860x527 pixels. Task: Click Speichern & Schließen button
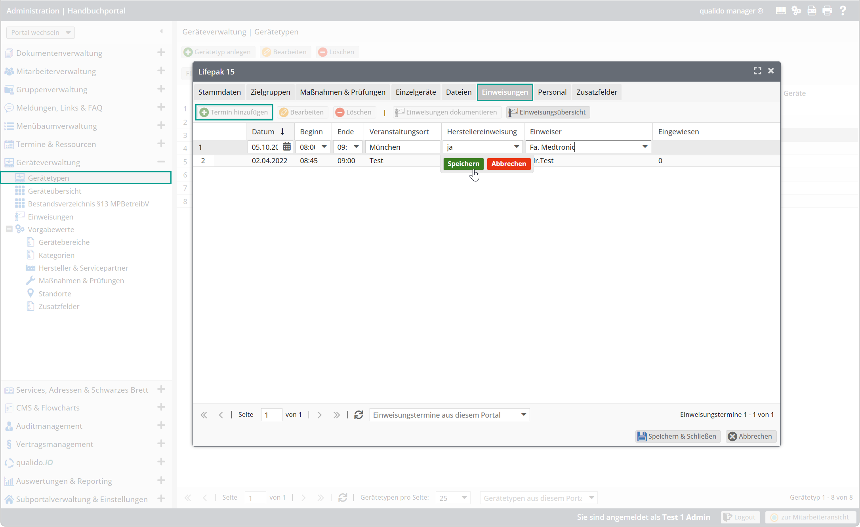677,436
